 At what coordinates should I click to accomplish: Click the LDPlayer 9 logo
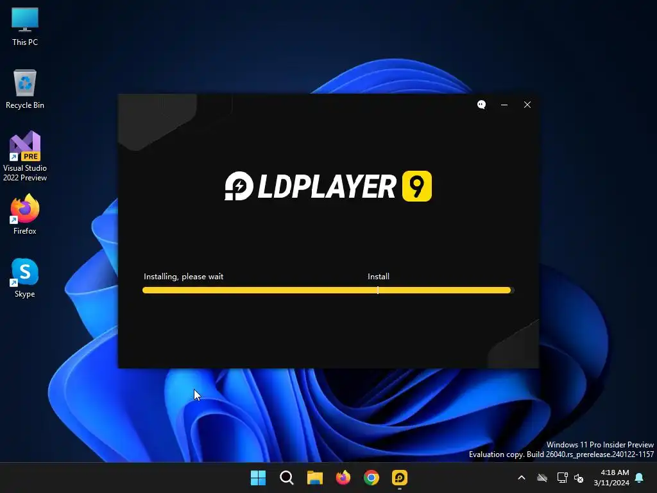tap(328, 186)
